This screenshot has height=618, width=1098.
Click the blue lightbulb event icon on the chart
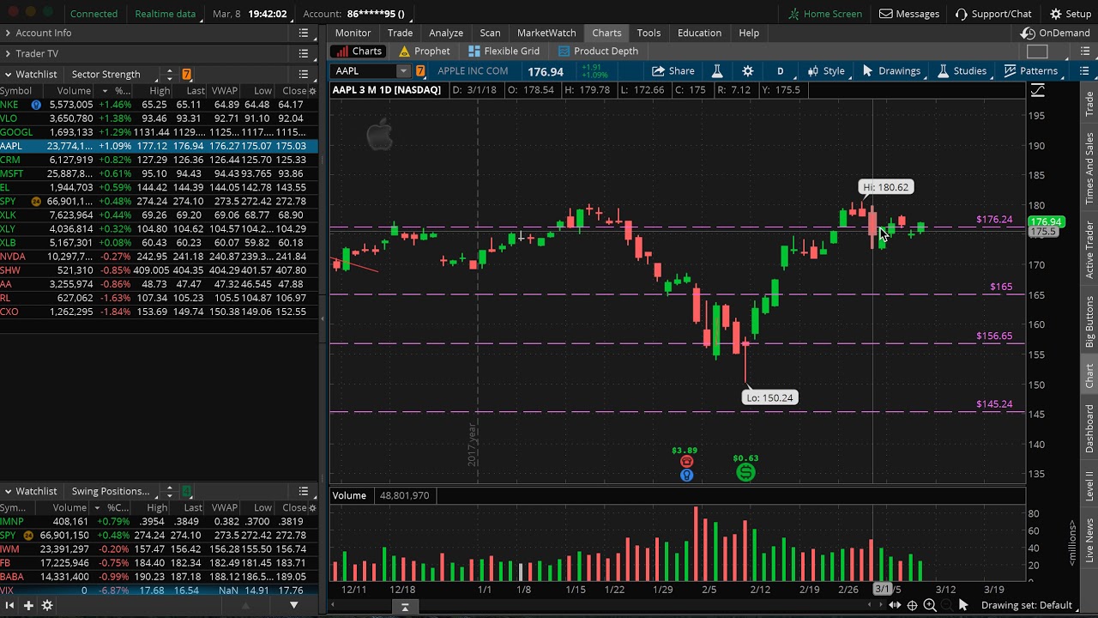[686, 475]
